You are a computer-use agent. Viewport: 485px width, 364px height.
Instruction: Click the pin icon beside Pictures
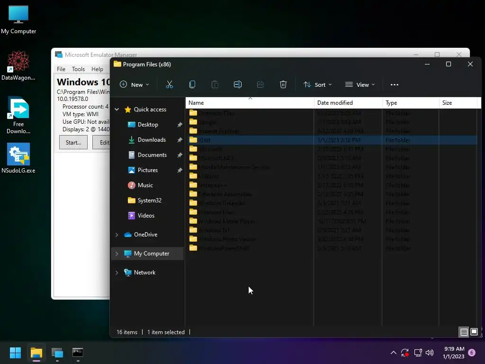coord(180,170)
